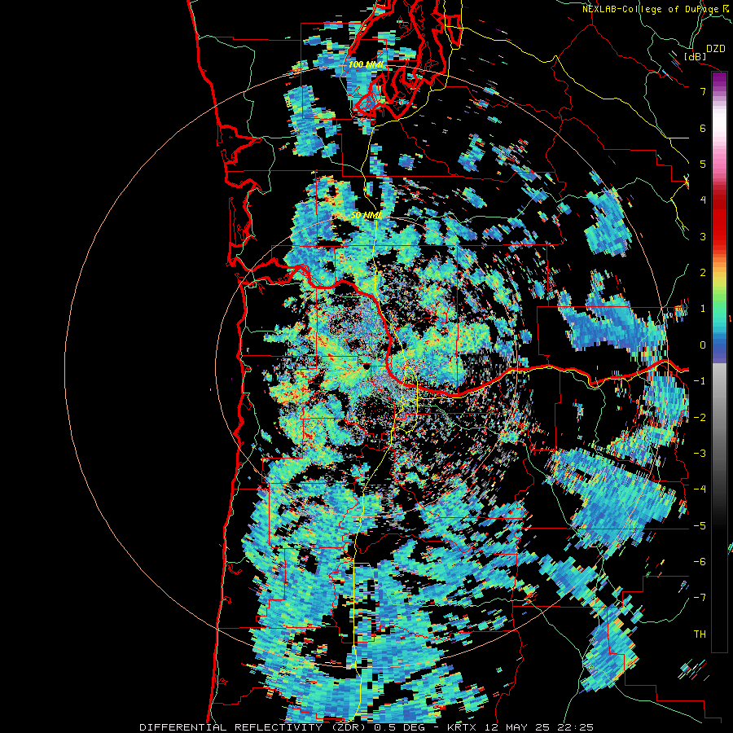733x733 pixels.
Task: Click the 50 NMI range ring label
Action: point(366,216)
